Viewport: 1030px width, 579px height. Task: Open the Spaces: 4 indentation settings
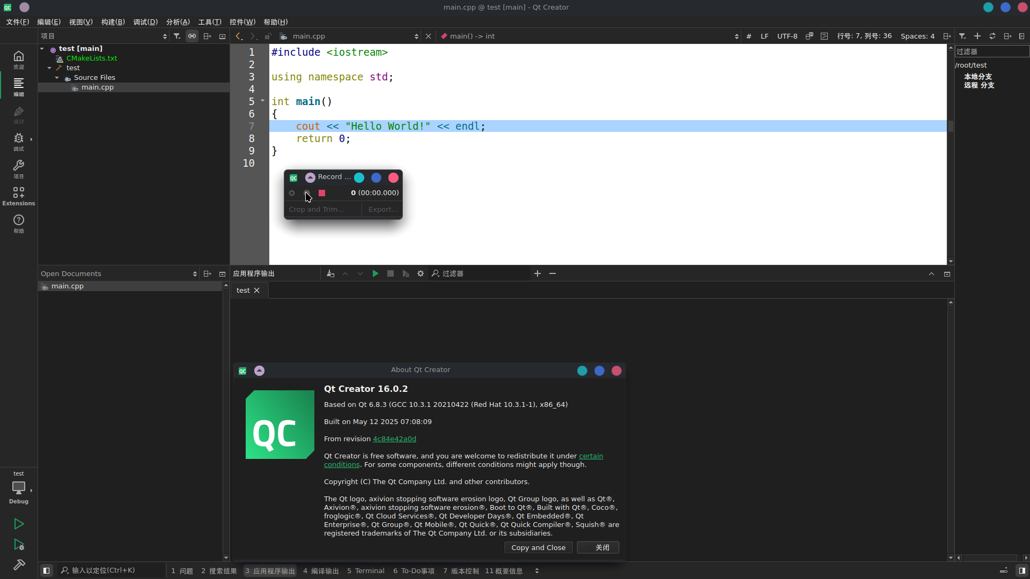click(x=917, y=36)
